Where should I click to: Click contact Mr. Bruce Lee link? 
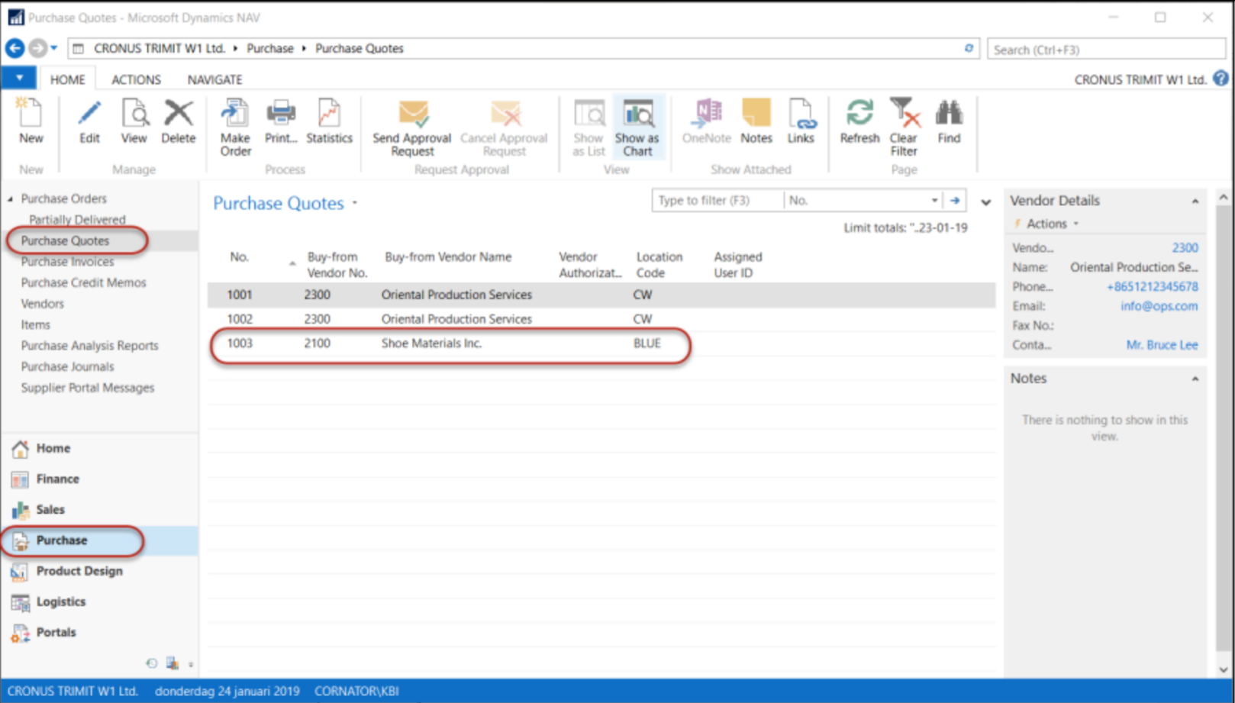pyautogui.click(x=1162, y=345)
